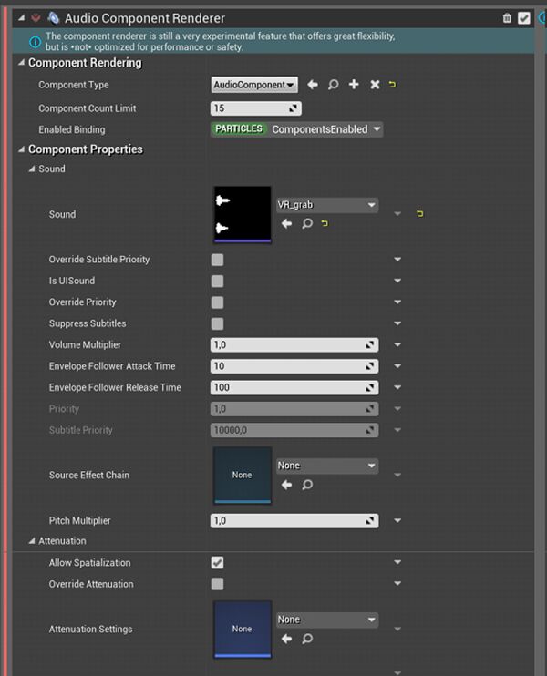
Task: Browse Source Effect Chain asset with magnifier
Action: click(x=307, y=485)
